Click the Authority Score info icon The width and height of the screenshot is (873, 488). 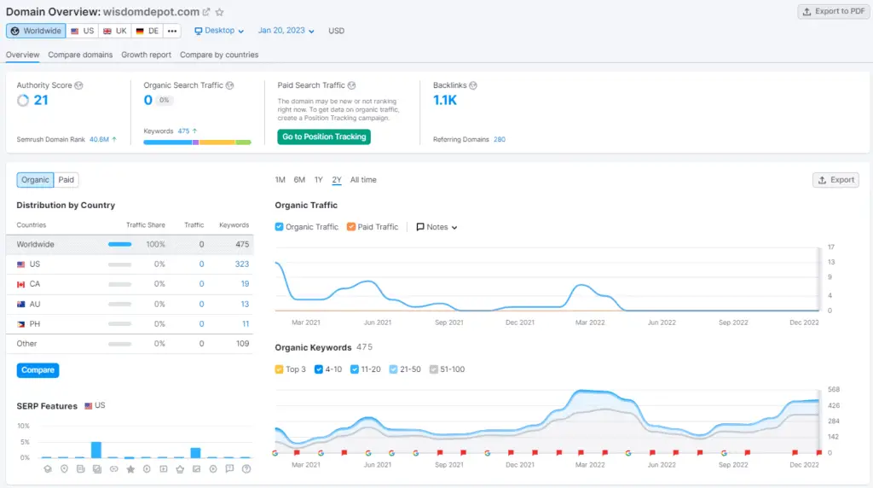(78, 85)
